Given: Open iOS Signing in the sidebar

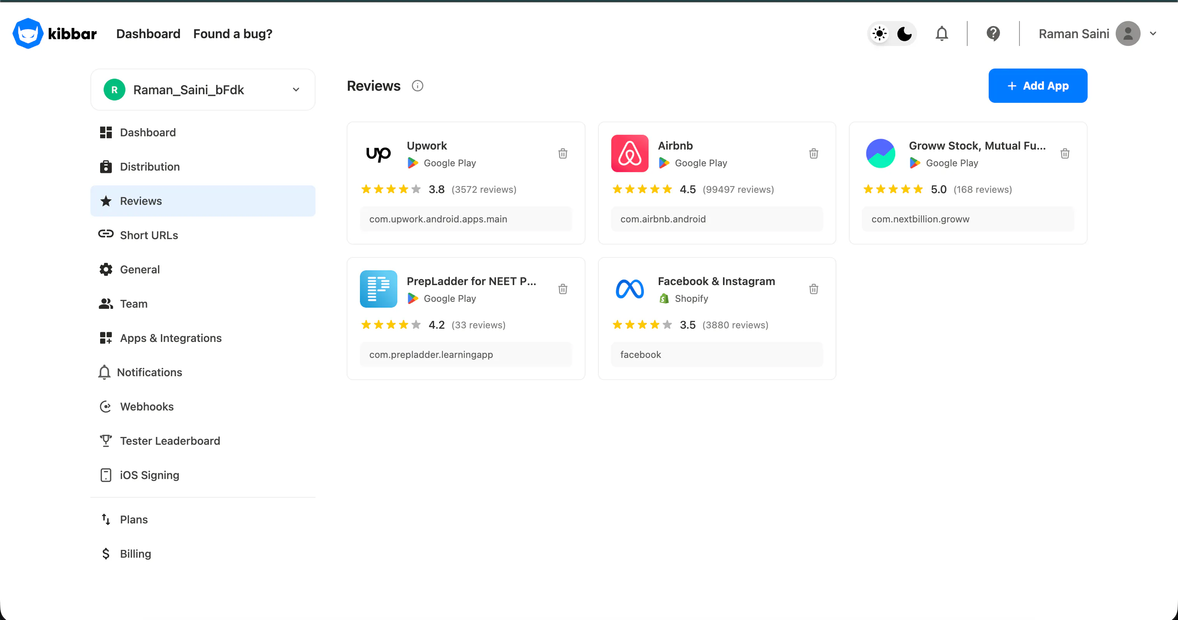Looking at the screenshot, I should coord(203,475).
